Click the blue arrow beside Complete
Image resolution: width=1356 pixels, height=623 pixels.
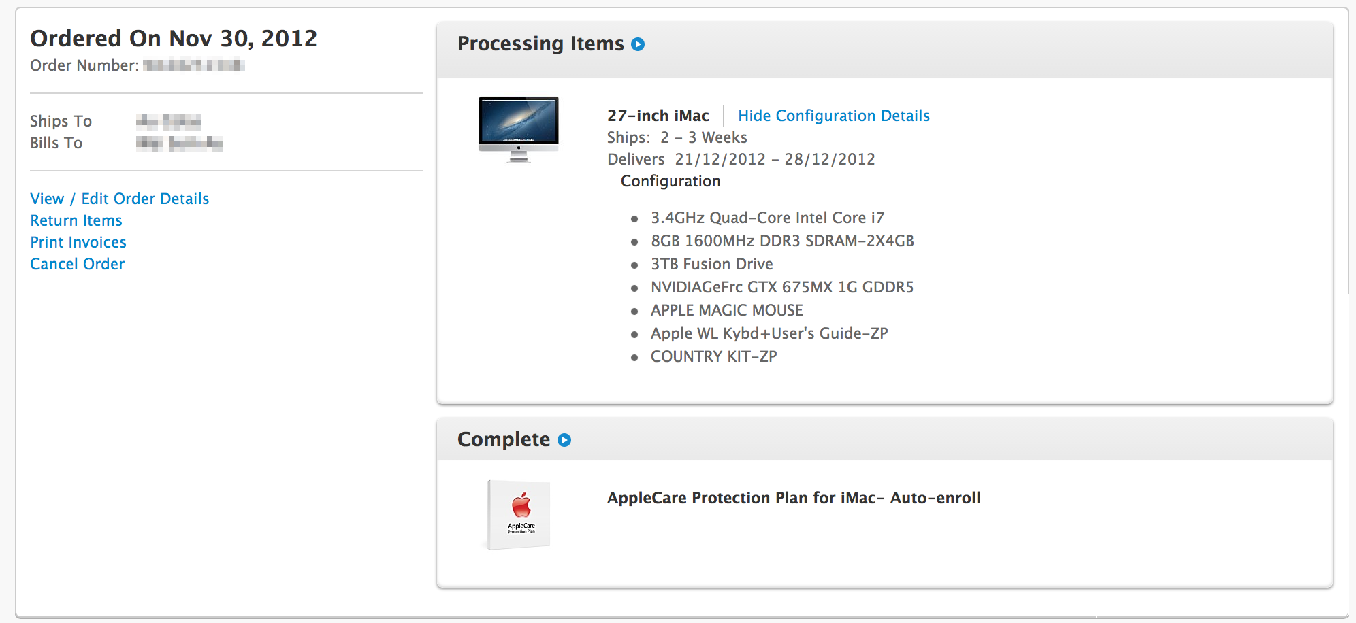(x=564, y=440)
